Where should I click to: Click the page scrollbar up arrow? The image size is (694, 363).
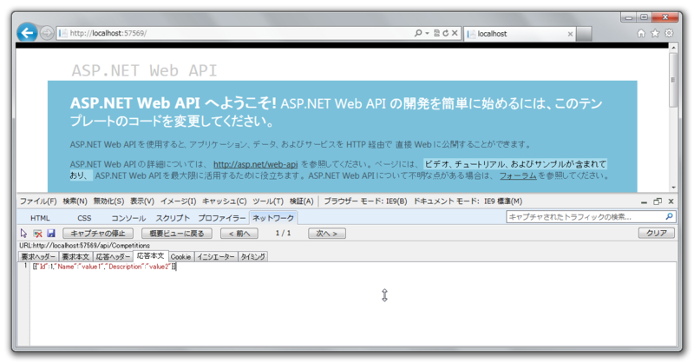[673, 48]
